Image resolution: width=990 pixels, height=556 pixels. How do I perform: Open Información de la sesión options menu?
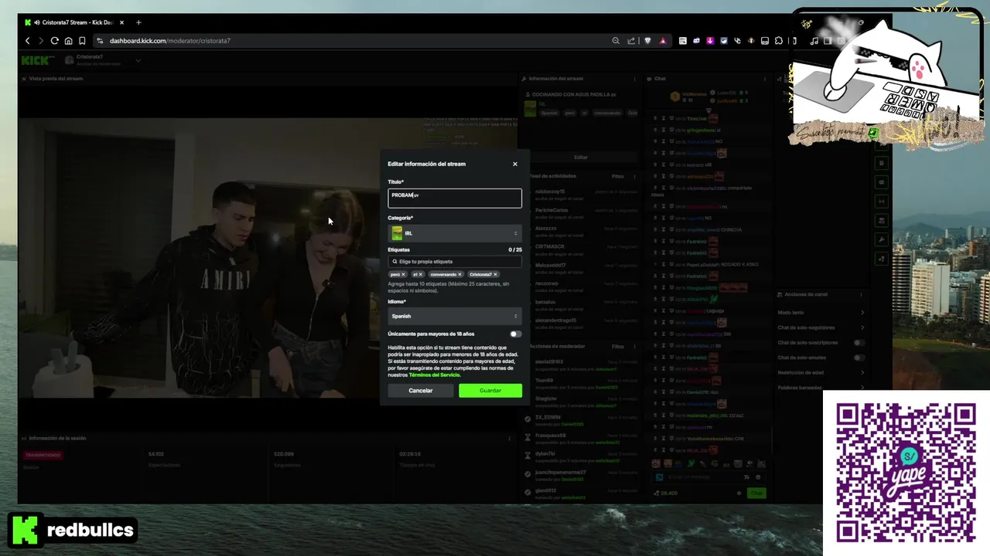pyautogui.click(x=509, y=439)
